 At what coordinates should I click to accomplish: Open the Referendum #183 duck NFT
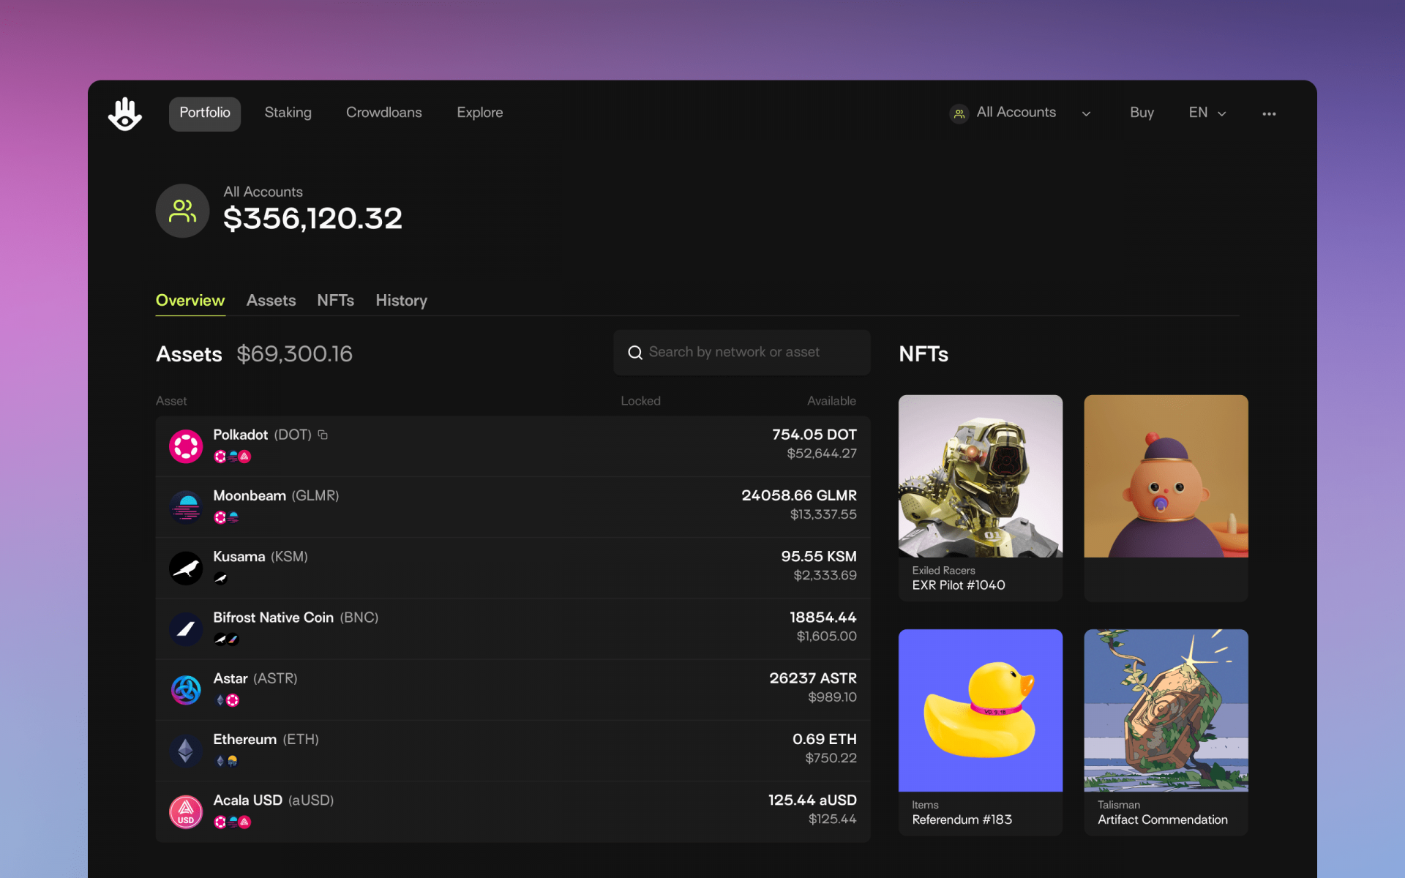[981, 732]
